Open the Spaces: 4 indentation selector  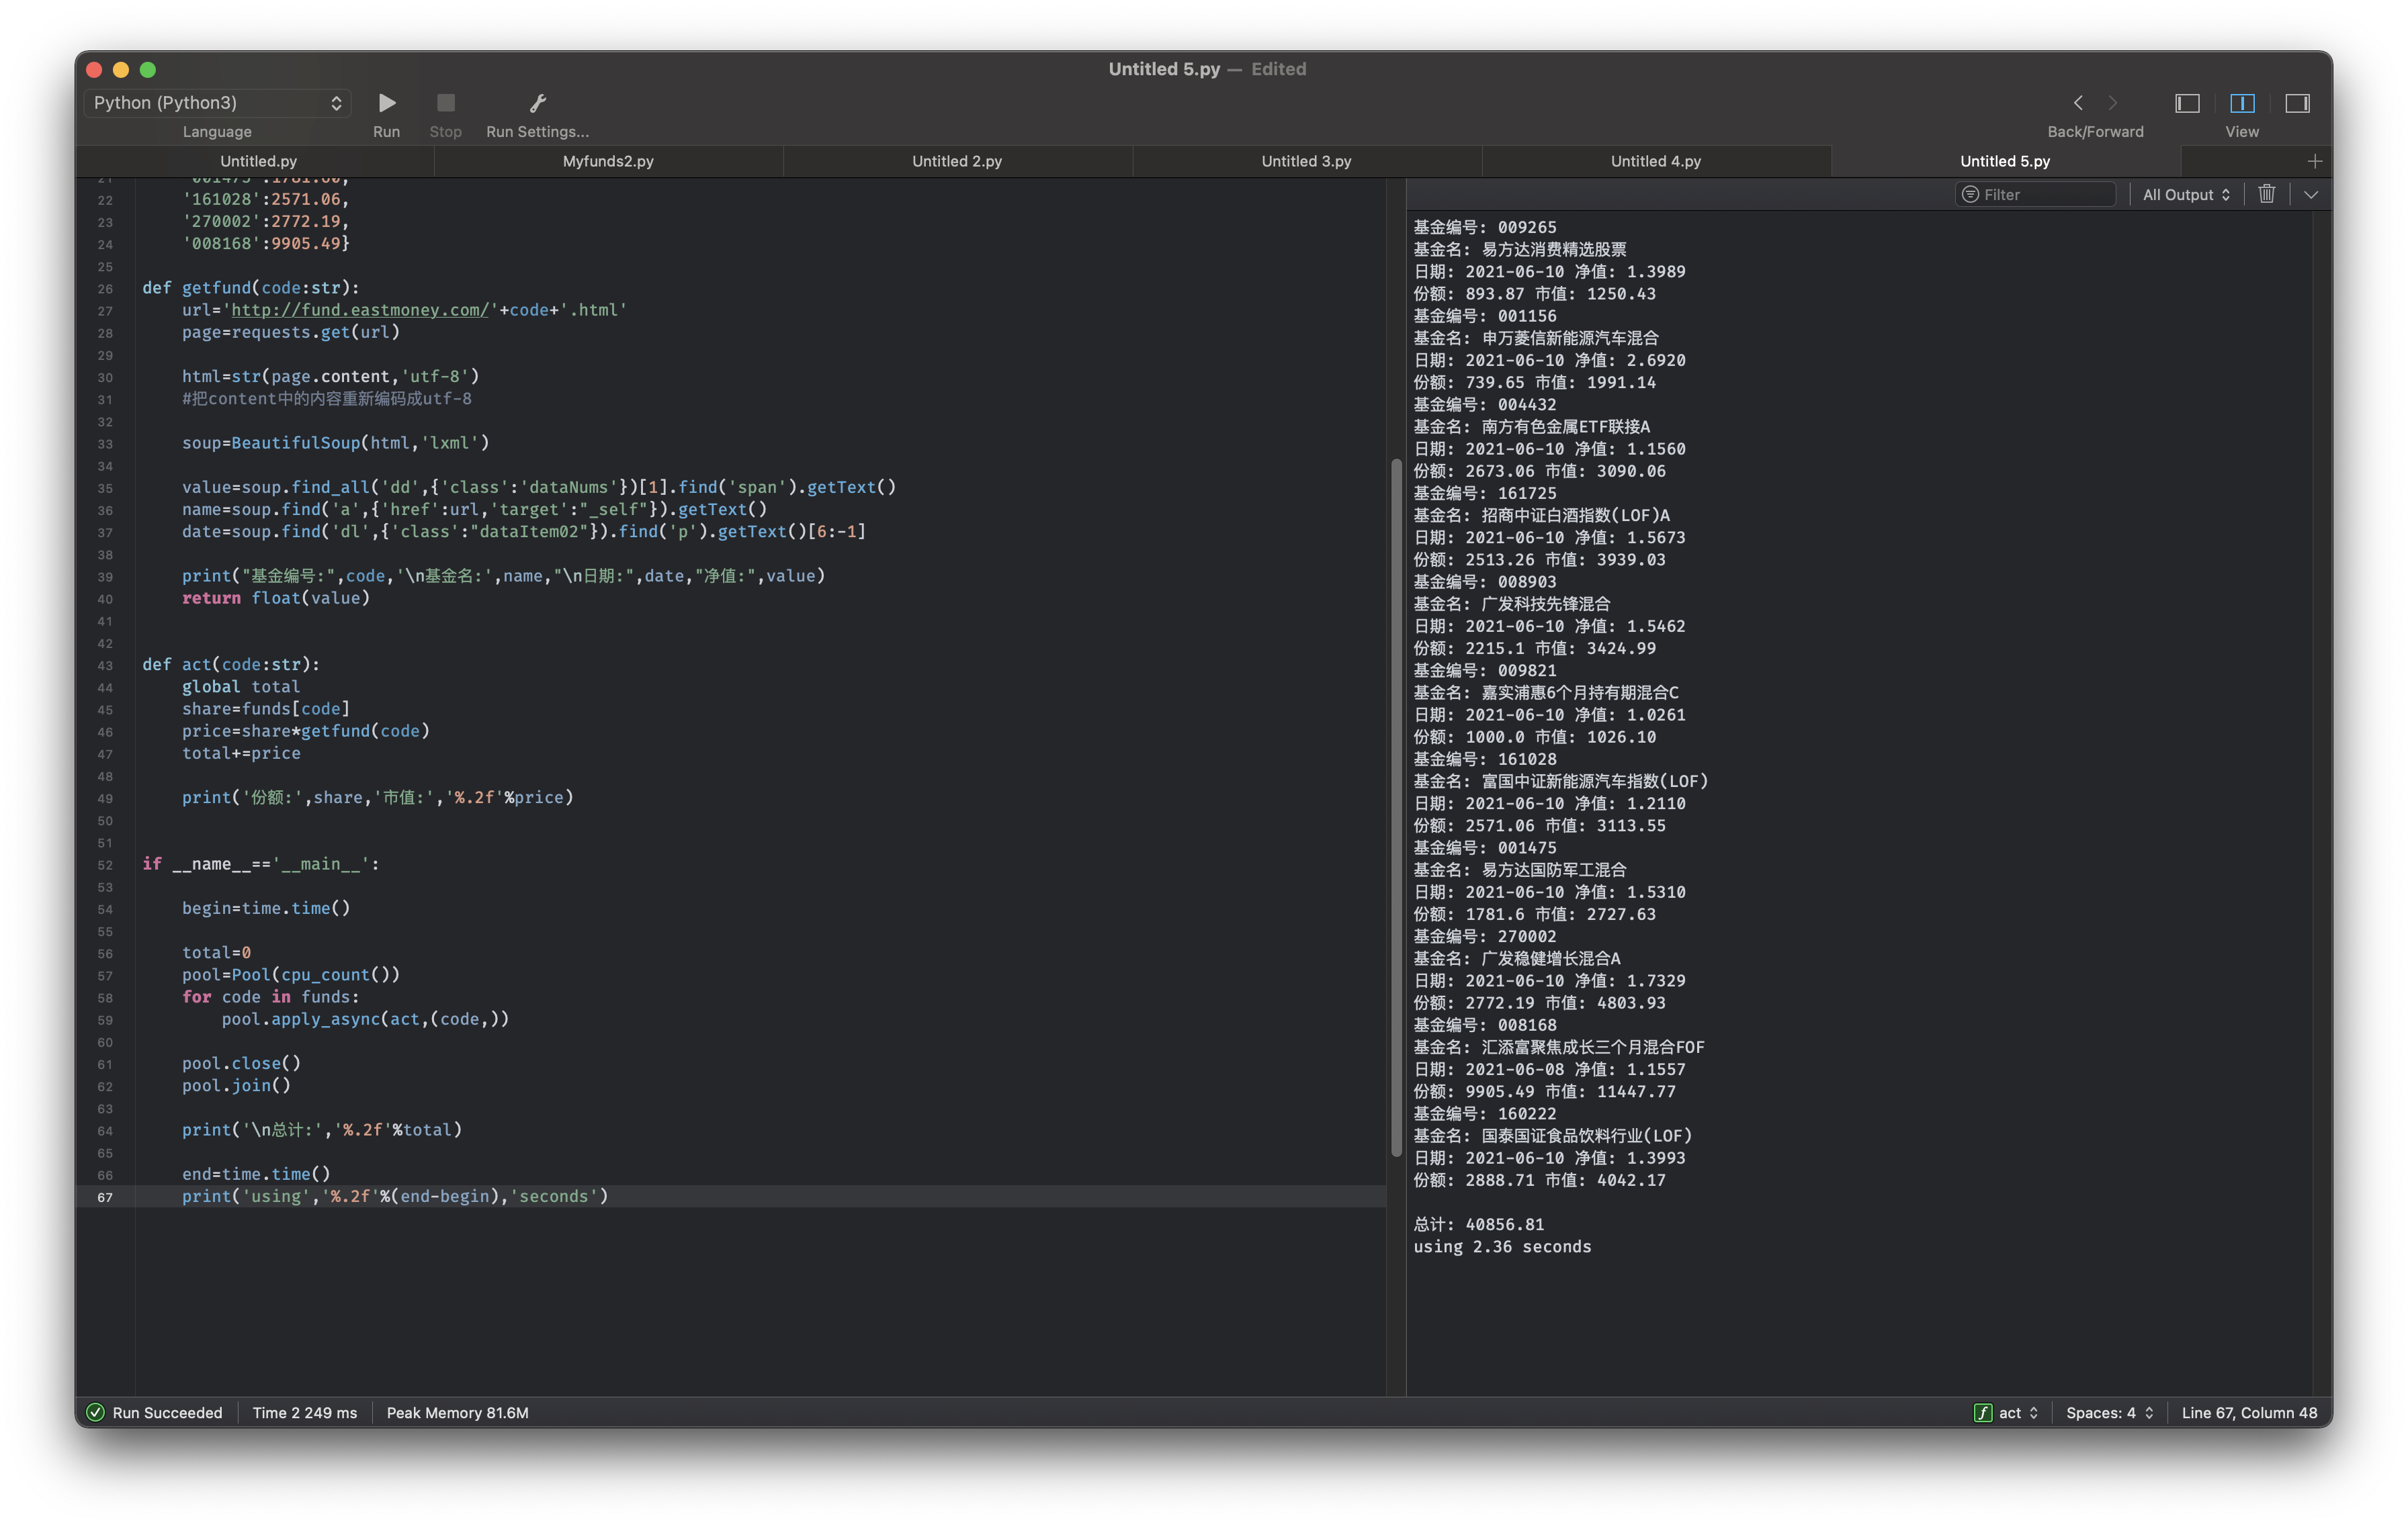pyautogui.click(x=2109, y=1412)
